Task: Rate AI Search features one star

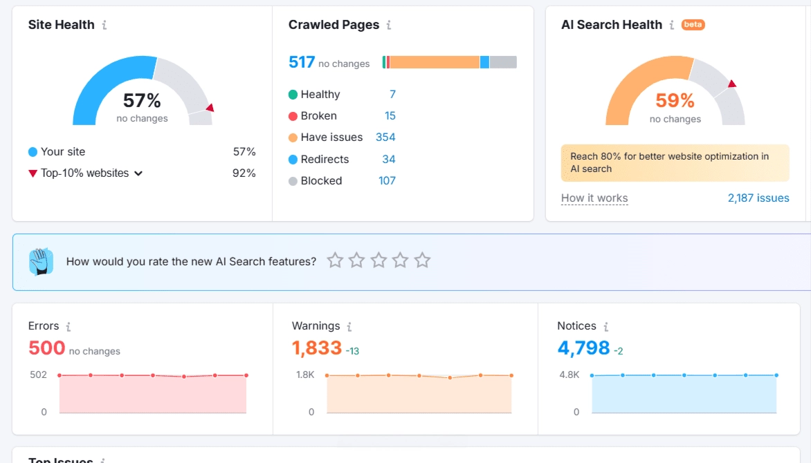Action: coord(335,261)
